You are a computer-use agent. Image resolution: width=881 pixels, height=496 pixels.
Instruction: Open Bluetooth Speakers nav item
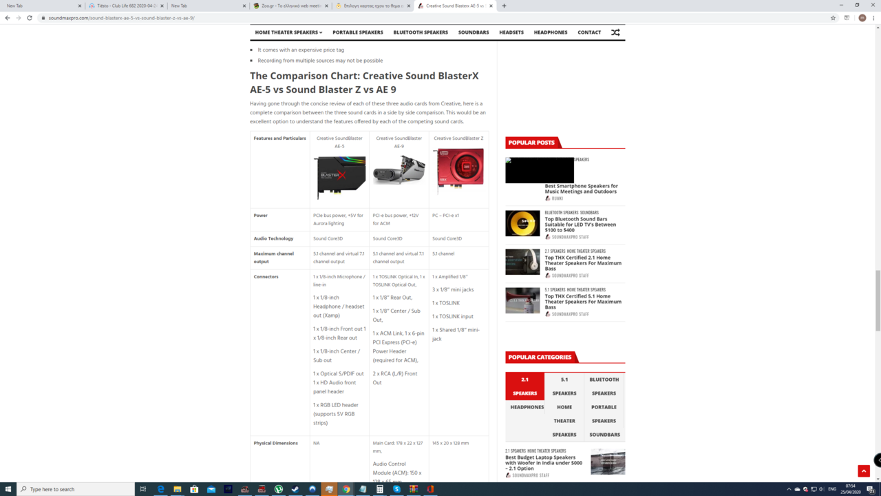tap(421, 32)
